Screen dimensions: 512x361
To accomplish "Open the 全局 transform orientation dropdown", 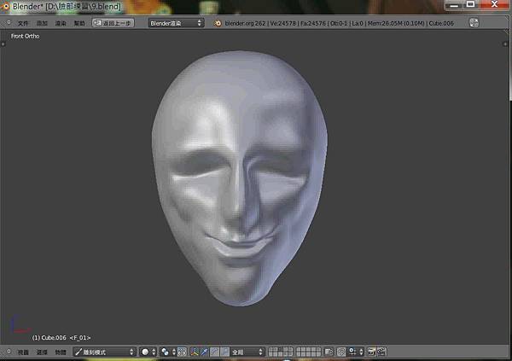I will [246, 351].
